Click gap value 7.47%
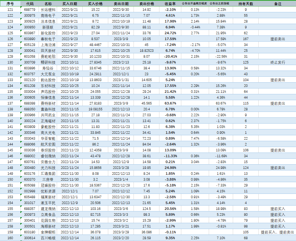Image resolution: width=296 pixels, height=241 pixels. [x=195, y=138]
